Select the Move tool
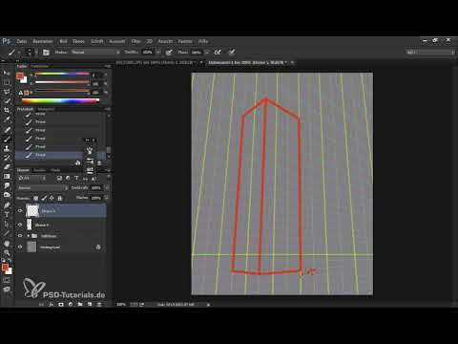 point(7,74)
